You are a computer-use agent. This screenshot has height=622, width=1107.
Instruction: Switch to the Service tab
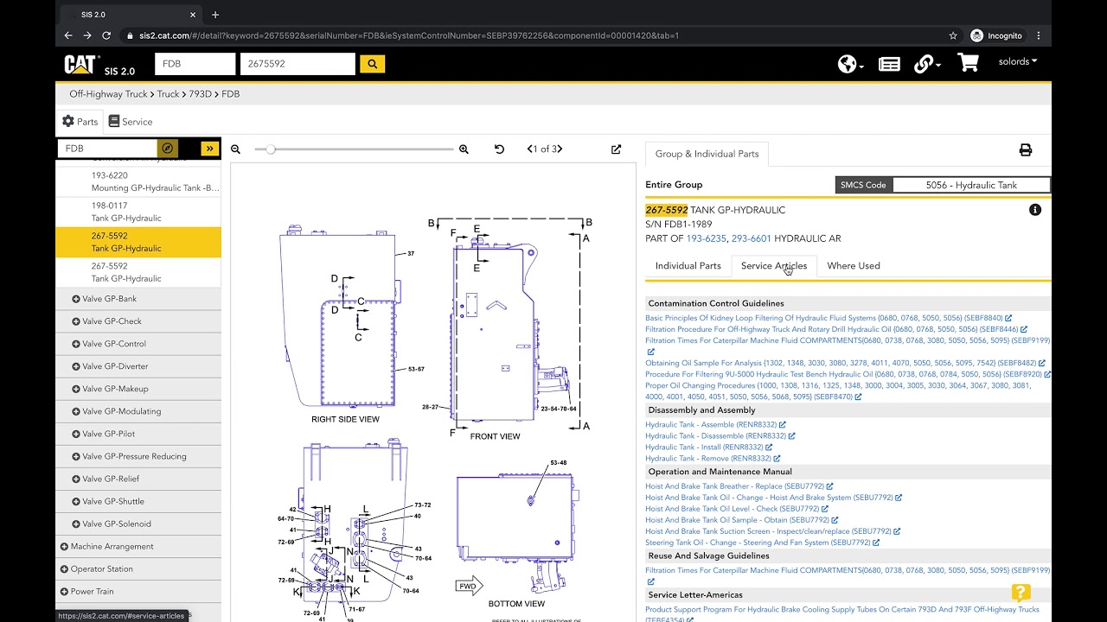[130, 122]
